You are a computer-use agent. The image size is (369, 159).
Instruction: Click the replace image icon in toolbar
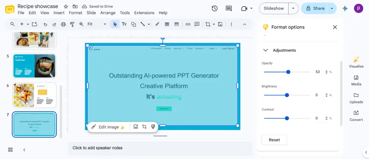click(x=220, y=24)
